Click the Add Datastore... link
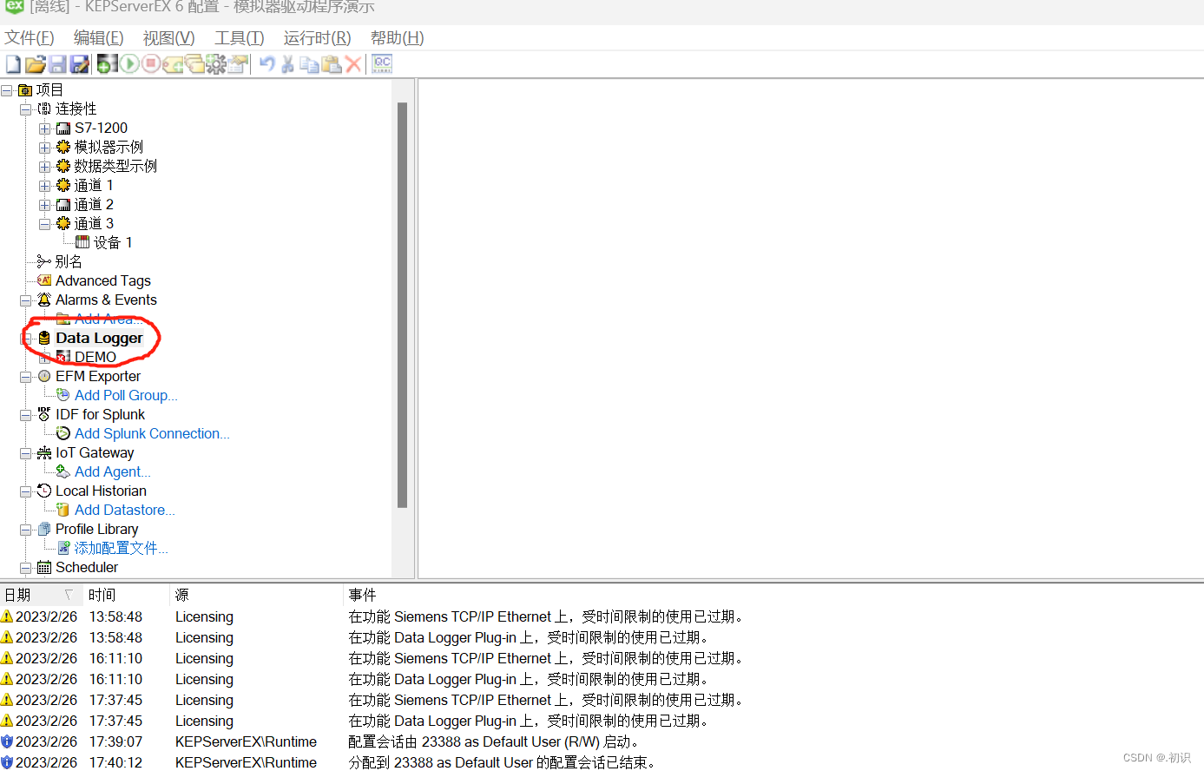Image resolution: width=1204 pixels, height=771 pixels. (x=125, y=510)
